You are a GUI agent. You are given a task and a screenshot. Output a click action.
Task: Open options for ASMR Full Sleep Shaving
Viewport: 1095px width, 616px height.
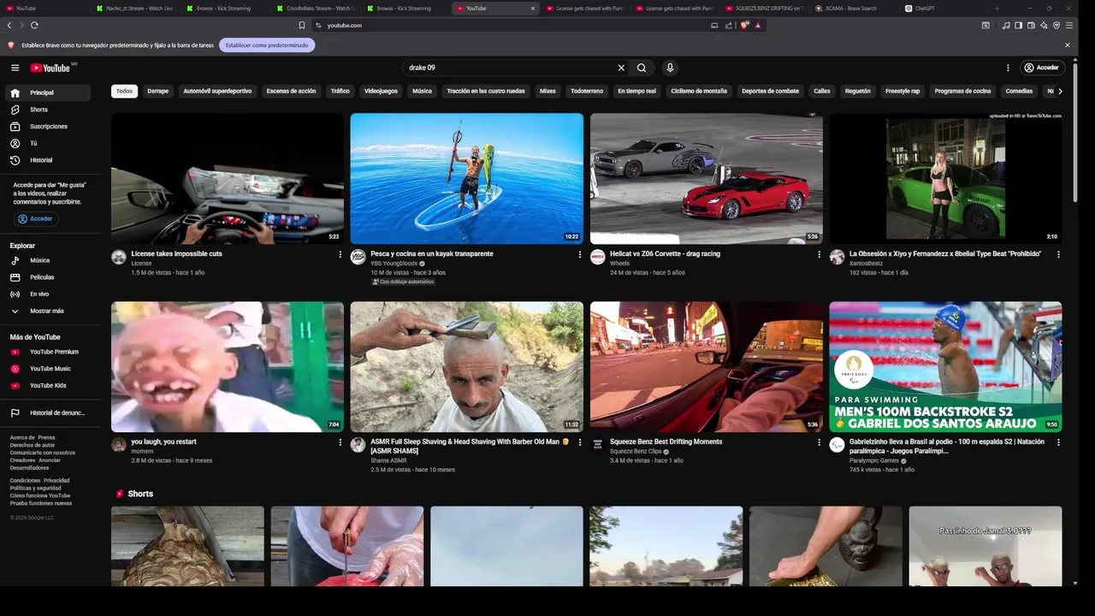click(x=579, y=442)
